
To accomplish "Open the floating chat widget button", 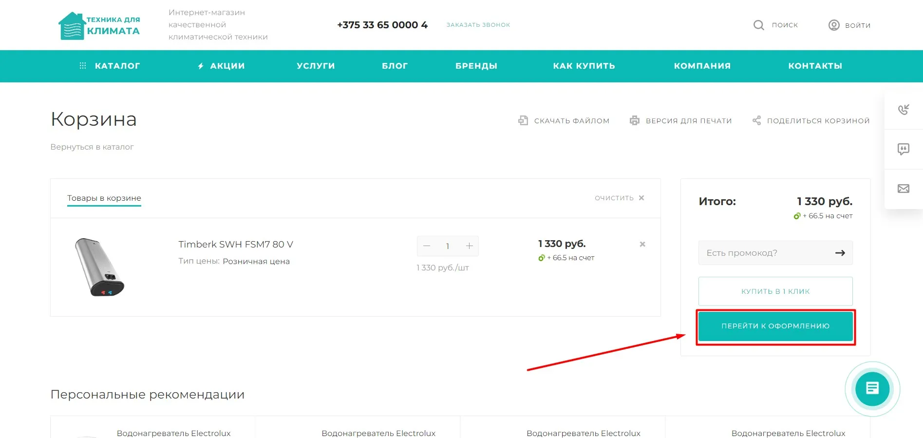I will tap(872, 388).
